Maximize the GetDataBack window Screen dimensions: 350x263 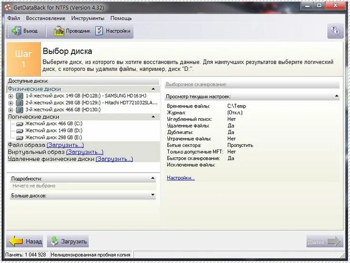[x=320, y=5]
